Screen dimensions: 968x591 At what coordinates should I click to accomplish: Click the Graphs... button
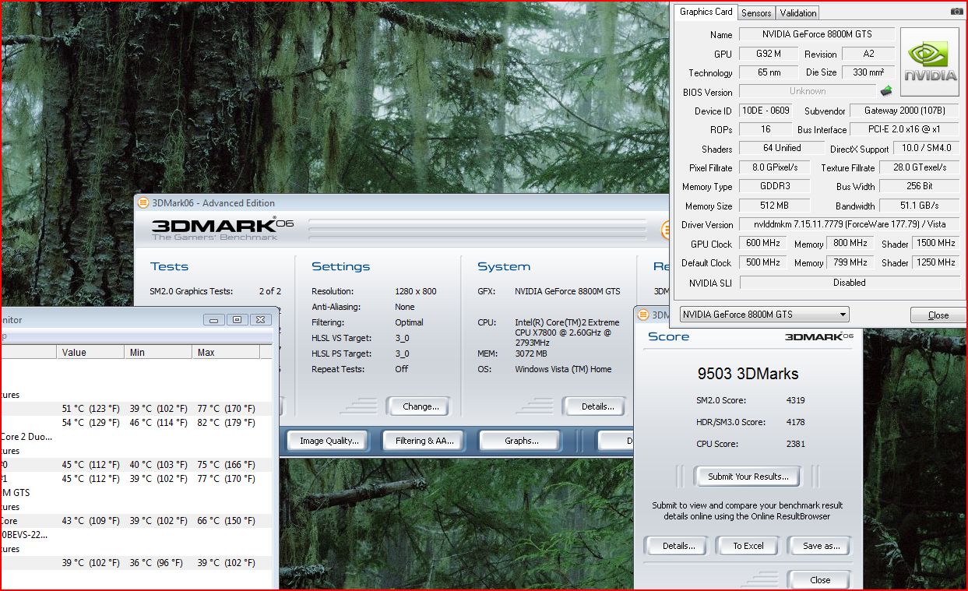521,441
